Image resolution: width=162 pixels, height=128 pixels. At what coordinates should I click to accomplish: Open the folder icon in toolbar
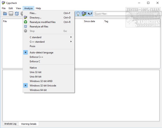coord(5,13)
